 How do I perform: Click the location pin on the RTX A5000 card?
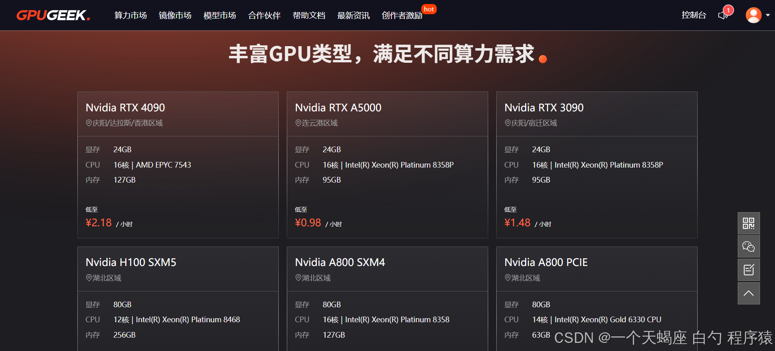298,123
